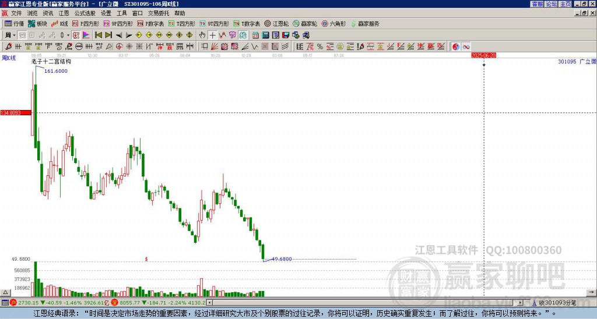This screenshot has width=597, height=319.
Task: Click the circled 金 golden ratio icon
Action: pyautogui.click(x=340, y=47)
